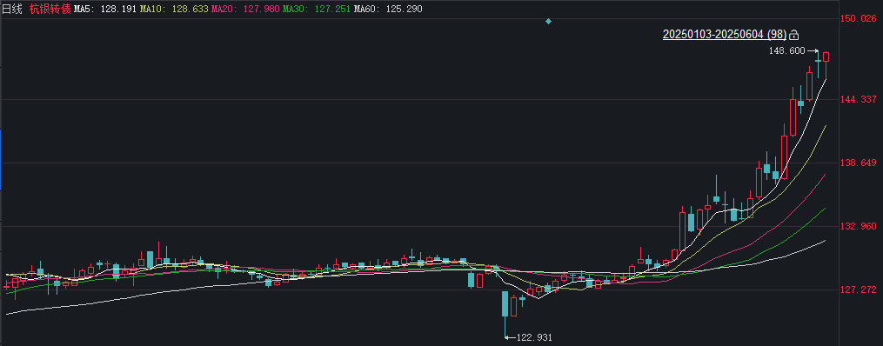Click the 杭银转债 security name
The height and width of the screenshot is (346, 883).
click(50, 9)
